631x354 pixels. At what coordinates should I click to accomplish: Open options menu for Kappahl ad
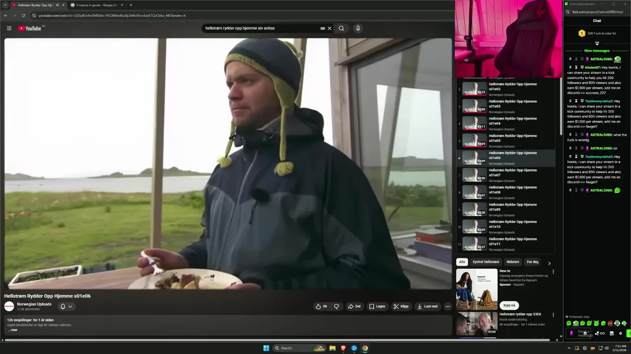point(553,271)
